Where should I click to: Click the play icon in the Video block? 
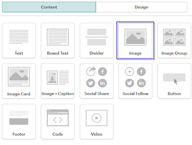pos(96,118)
